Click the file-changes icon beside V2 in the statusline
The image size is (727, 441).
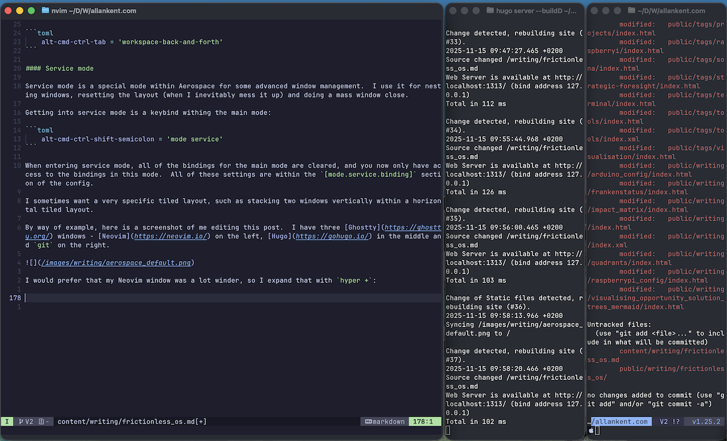tap(41, 422)
